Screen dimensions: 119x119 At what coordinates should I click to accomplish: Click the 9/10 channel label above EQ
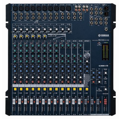62,41
